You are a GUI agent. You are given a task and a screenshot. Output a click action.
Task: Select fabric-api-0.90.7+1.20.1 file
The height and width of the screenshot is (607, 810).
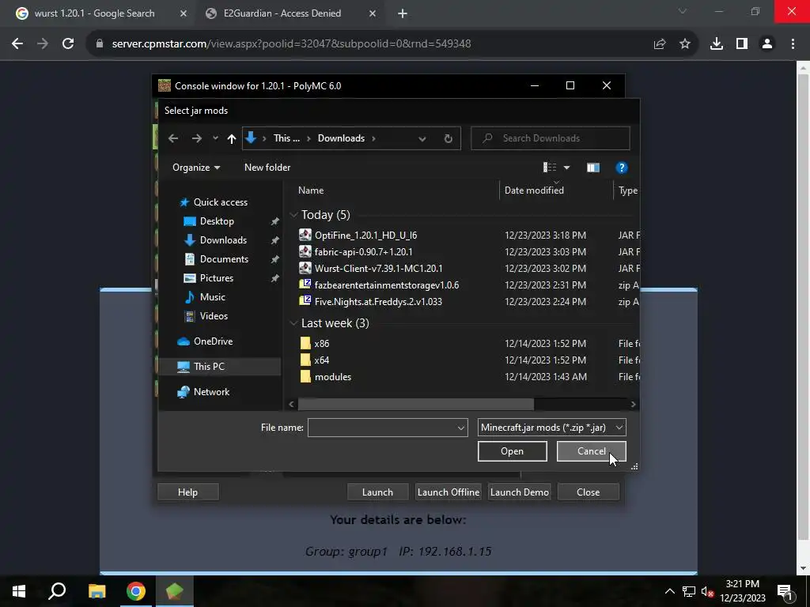[x=363, y=252]
